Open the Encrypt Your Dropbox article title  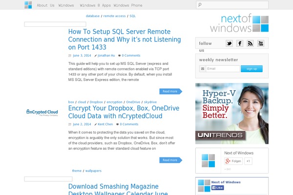click(124, 112)
